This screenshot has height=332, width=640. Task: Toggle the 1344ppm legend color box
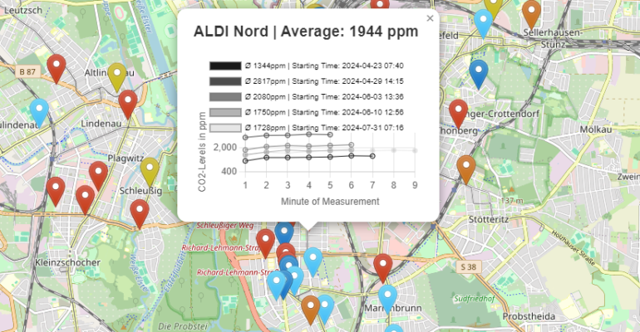(225, 66)
